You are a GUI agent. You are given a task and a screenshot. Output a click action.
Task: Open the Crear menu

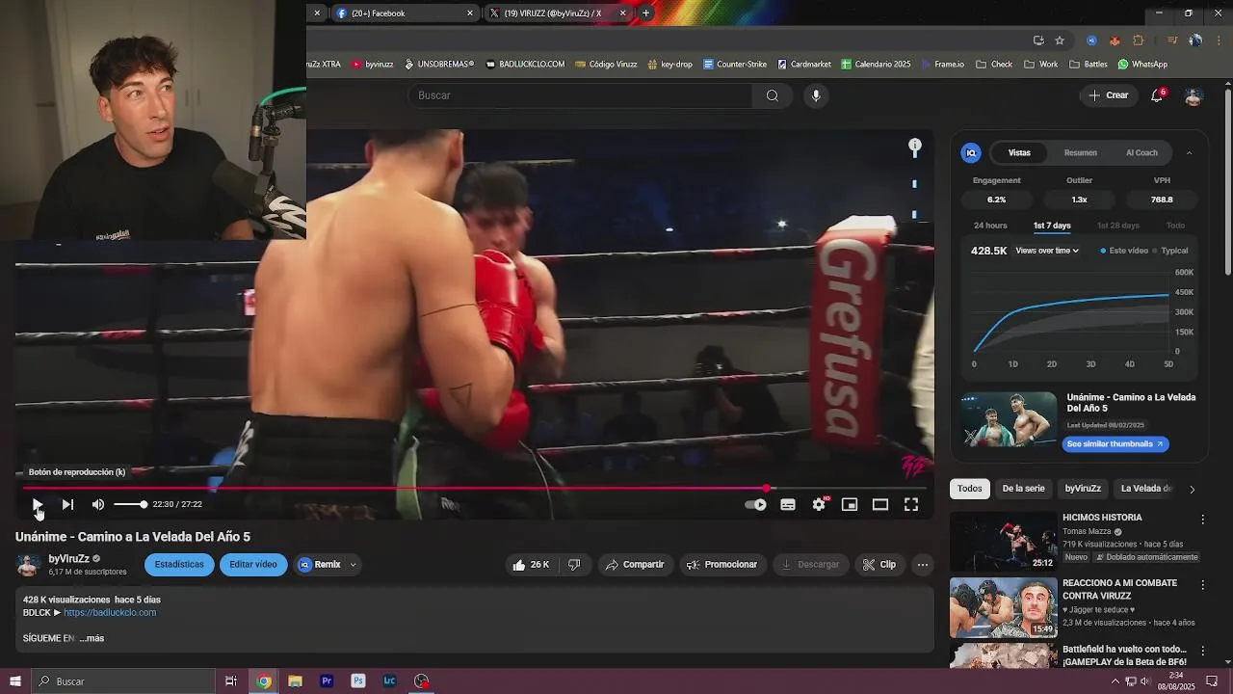[1109, 95]
